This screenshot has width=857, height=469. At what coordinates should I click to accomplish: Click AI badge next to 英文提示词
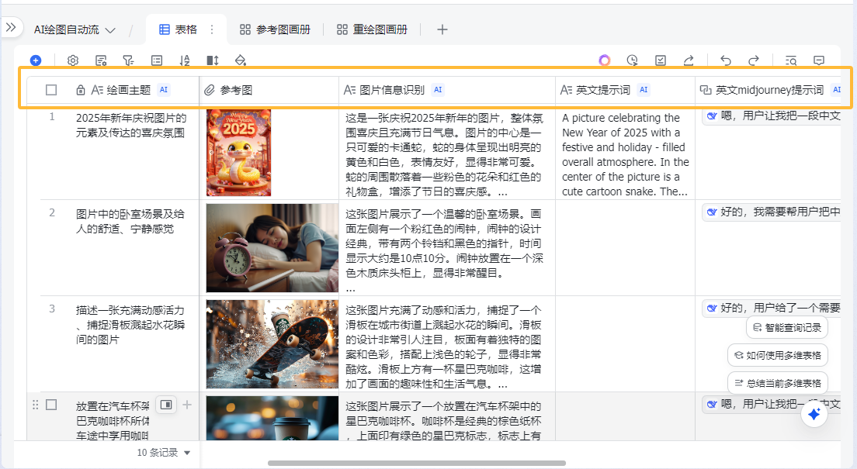[x=644, y=90]
